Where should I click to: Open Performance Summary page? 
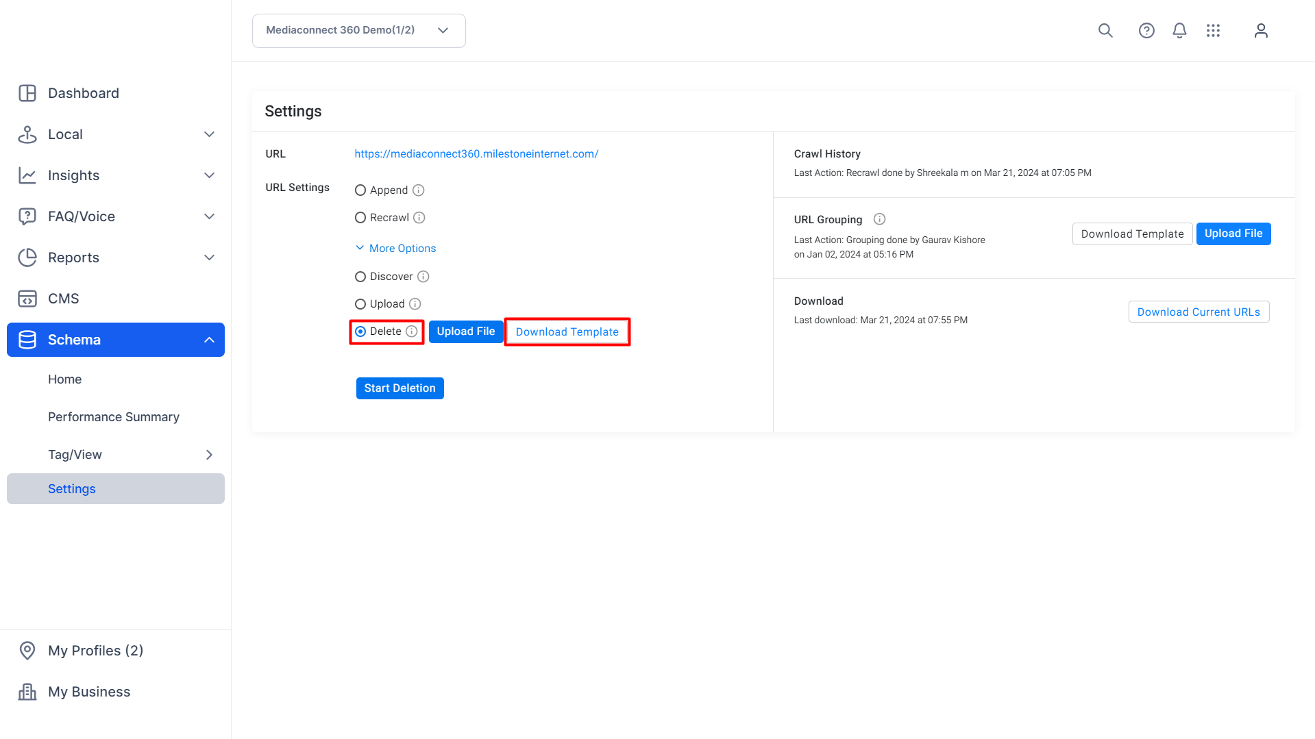(114, 417)
